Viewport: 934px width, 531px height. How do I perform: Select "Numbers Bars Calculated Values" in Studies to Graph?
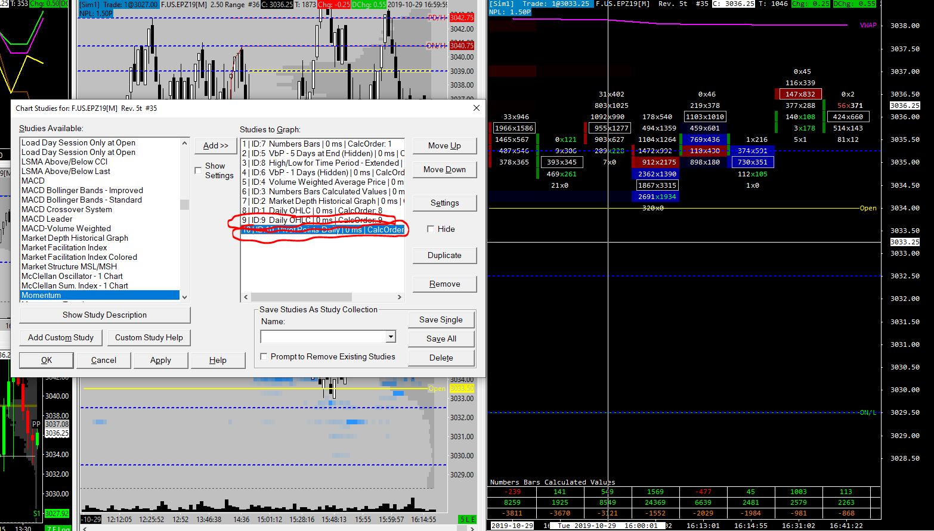pyautogui.click(x=323, y=191)
